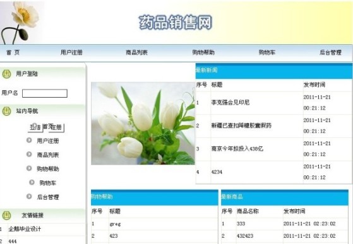Click bullet icon beside sidebar 后台管理
Viewport: 353px width, 244px height.
pos(29,196)
